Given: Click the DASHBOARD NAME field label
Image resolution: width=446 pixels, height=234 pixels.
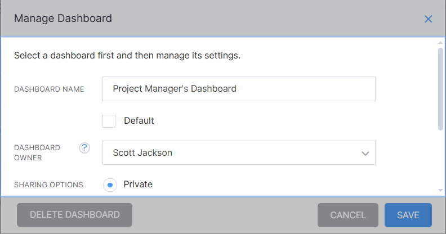Looking at the screenshot, I should (49, 89).
